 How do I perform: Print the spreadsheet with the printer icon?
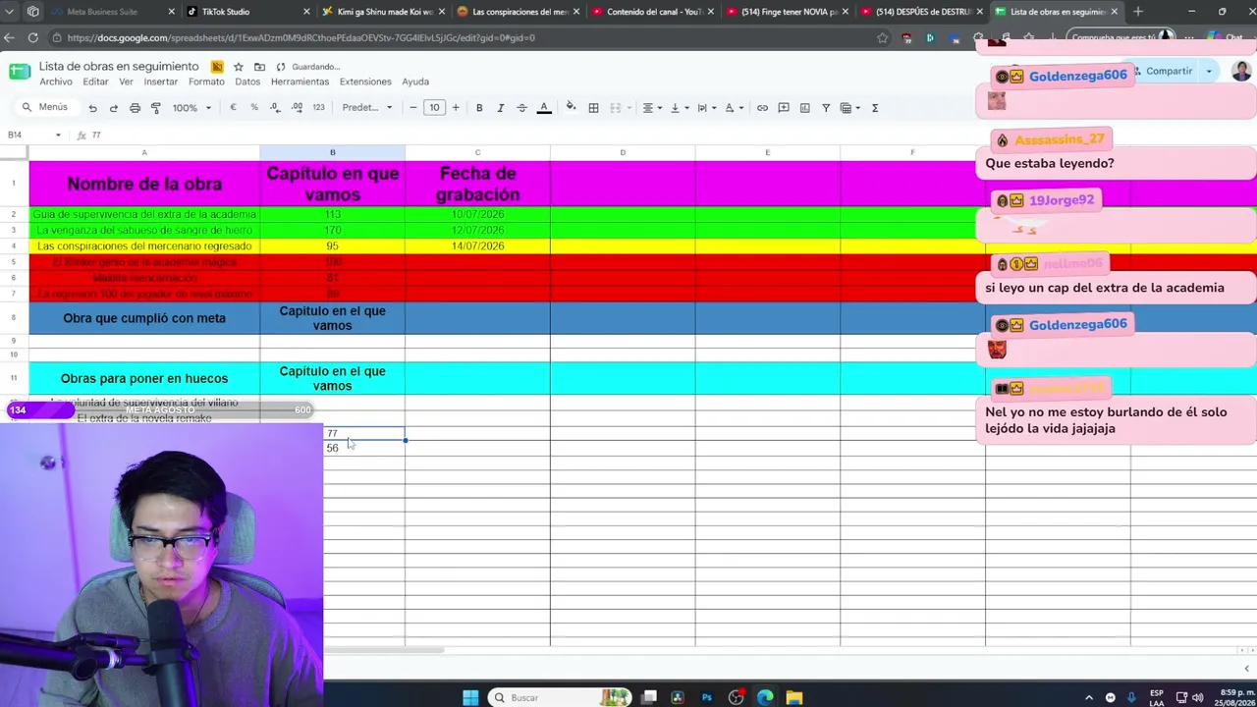point(135,108)
